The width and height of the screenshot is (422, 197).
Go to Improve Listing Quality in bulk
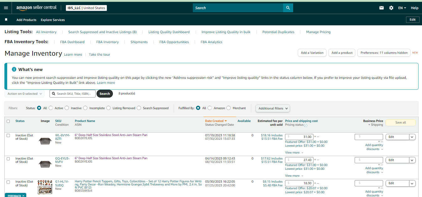point(226,32)
